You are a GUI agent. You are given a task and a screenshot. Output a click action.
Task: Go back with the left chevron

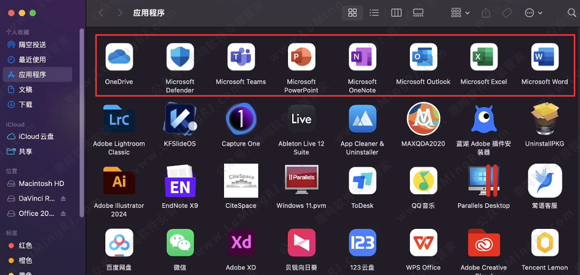coord(101,13)
